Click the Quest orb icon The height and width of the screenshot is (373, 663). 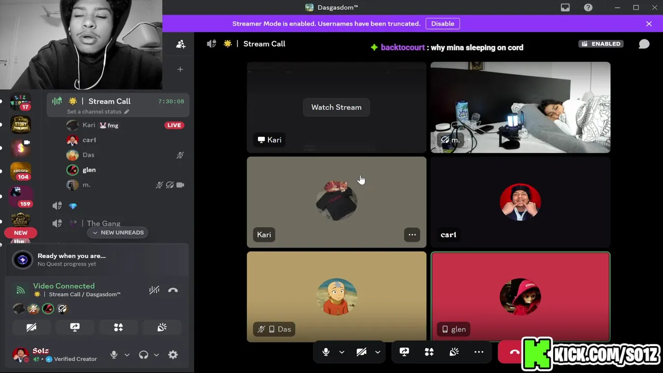(x=22, y=260)
